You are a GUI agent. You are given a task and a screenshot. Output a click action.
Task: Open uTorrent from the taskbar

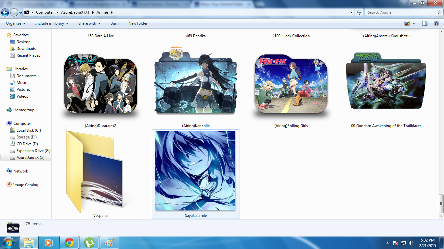pos(89,243)
